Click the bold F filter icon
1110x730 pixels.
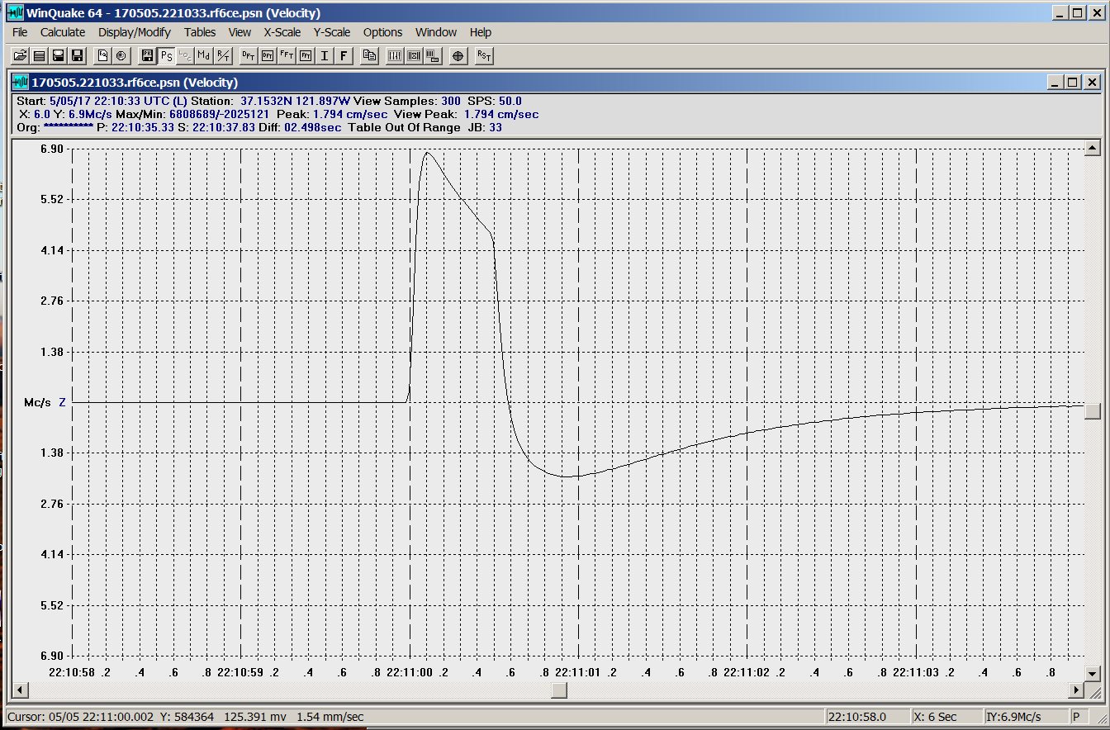click(343, 55)
